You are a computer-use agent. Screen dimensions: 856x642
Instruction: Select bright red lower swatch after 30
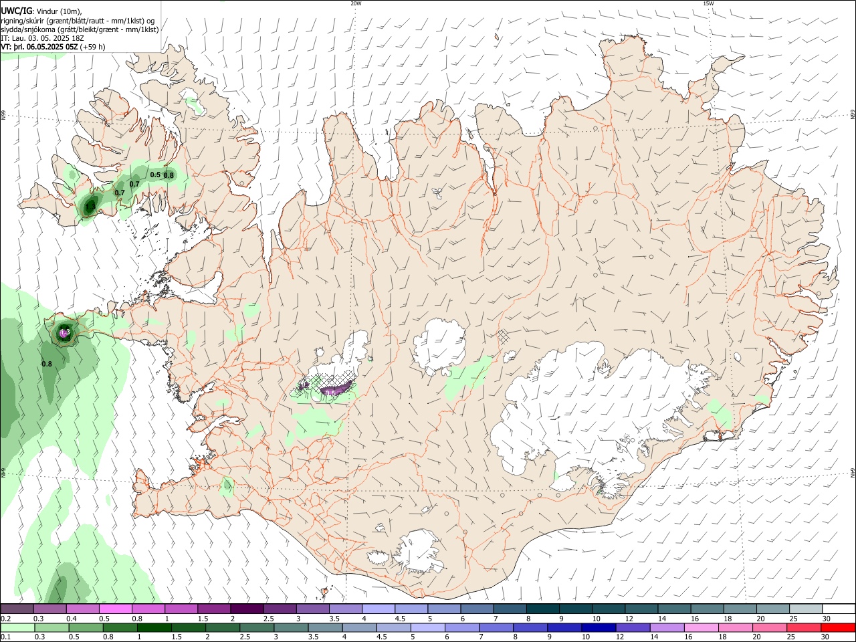tap(838, 627)
